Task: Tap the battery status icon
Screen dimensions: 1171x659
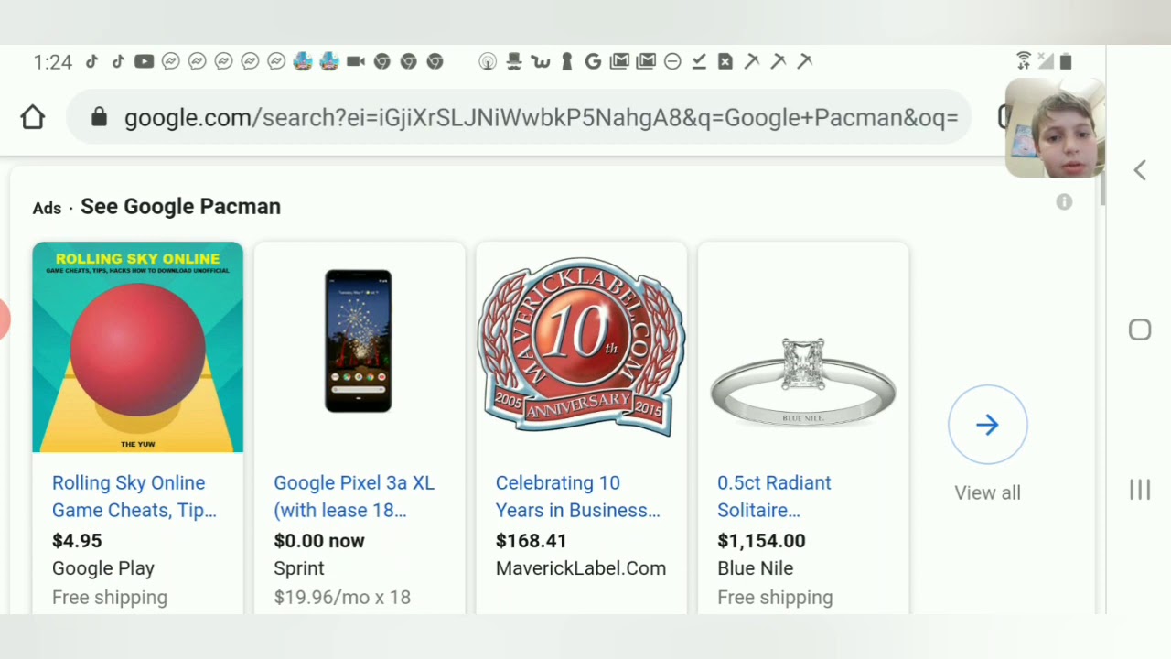Action: pos(1066,61)
